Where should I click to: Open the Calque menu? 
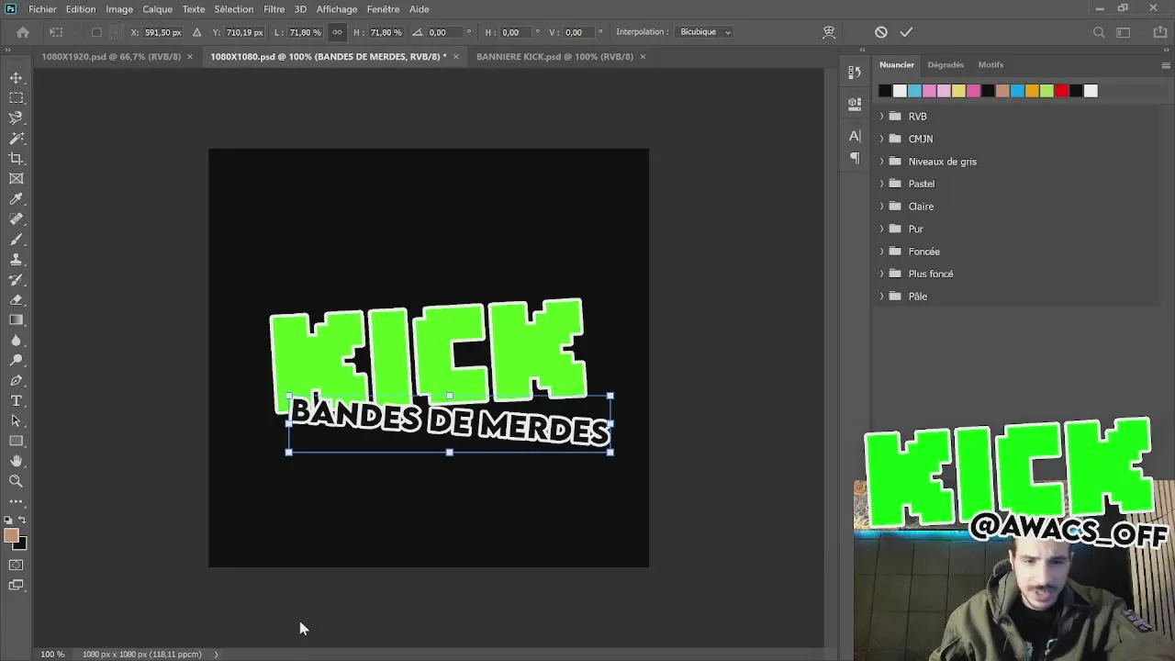(x=157, y=9)
